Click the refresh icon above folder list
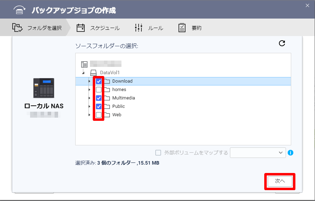The height and width of the screenshot is (201, 315). click(282, 43)
